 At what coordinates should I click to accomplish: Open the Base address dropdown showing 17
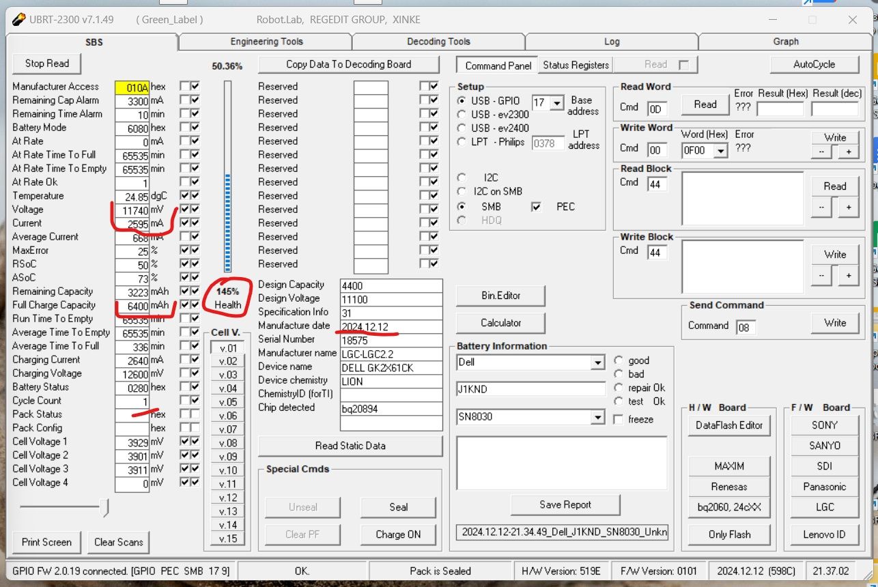(x=557, y=103)
